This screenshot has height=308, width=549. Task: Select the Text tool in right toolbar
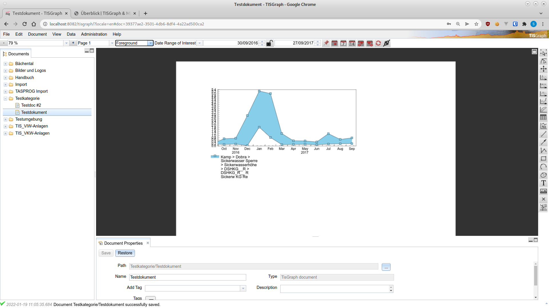(x=543, y=183)
